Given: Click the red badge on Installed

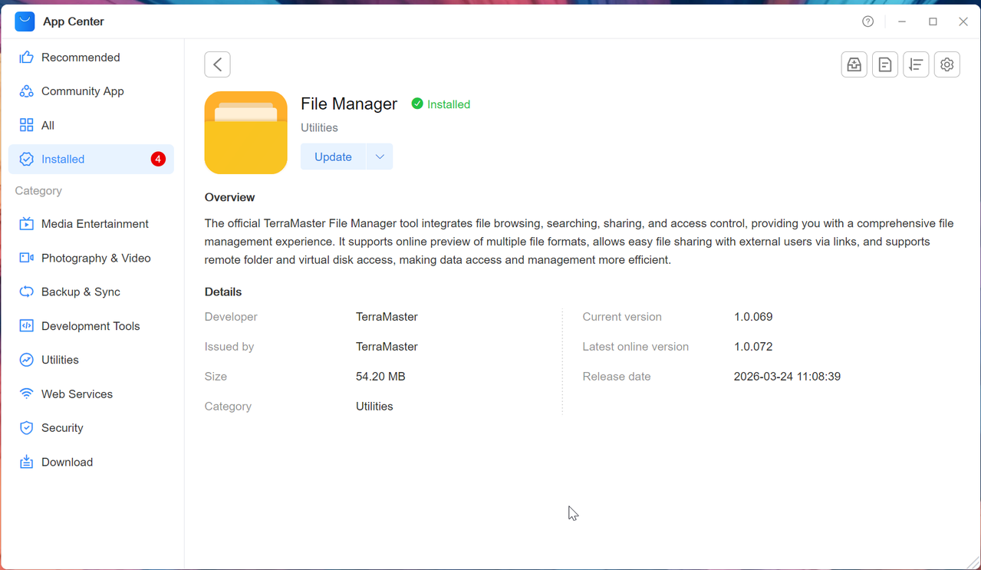Looking at the screenshot, I should coord(158,160).
